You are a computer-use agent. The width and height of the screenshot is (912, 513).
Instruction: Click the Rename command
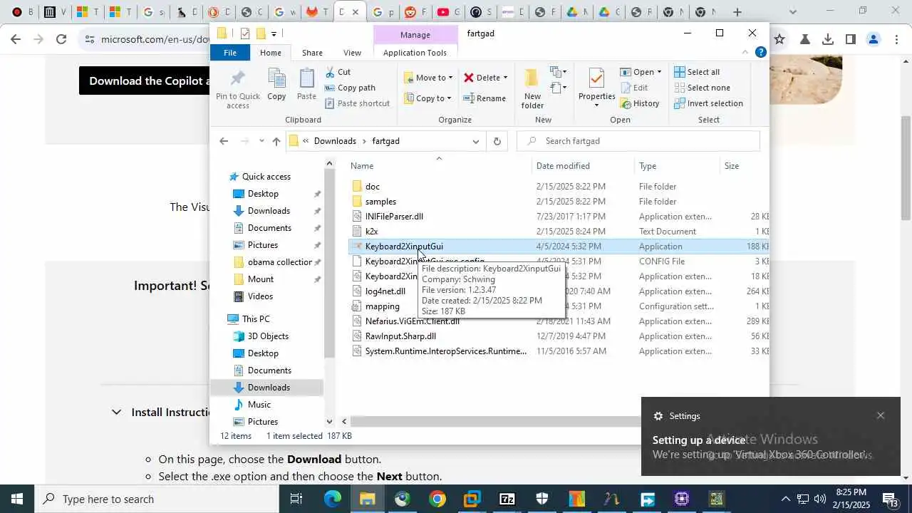point(484,98)
